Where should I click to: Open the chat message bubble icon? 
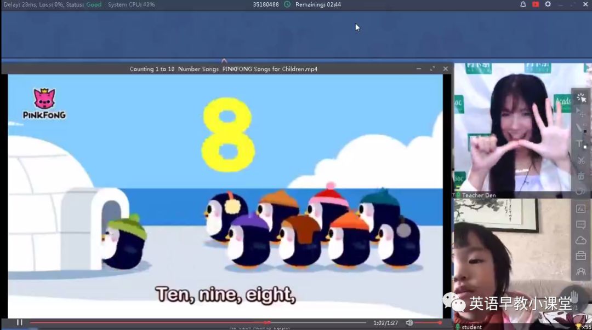(x=581, y=225)
